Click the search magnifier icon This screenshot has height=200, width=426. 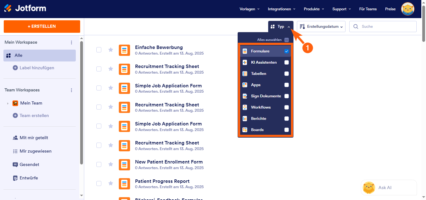pos(356,27)
